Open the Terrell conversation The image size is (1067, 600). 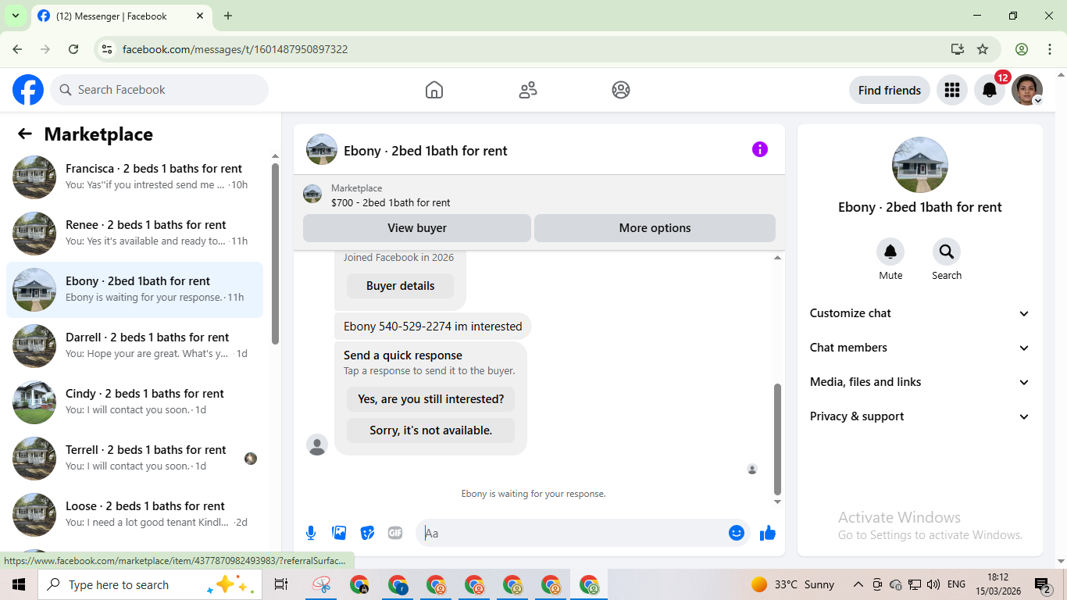(x=134, y=459)
